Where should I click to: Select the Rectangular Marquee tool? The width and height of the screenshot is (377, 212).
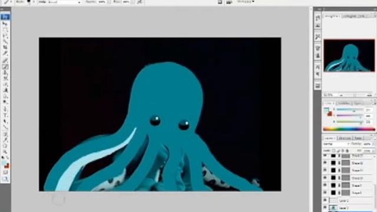[x=5, y=30]
